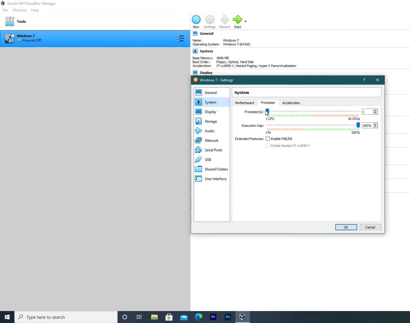Open Task View from the taskbar

pos(139,317)
